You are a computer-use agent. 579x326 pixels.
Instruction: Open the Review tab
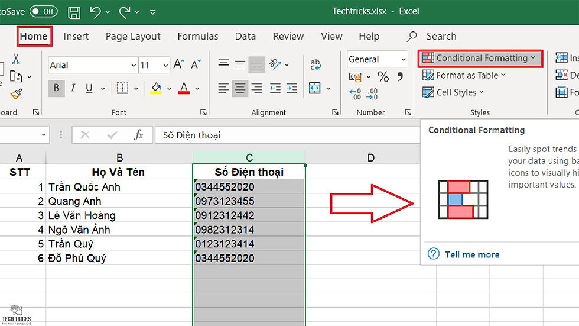288,36
